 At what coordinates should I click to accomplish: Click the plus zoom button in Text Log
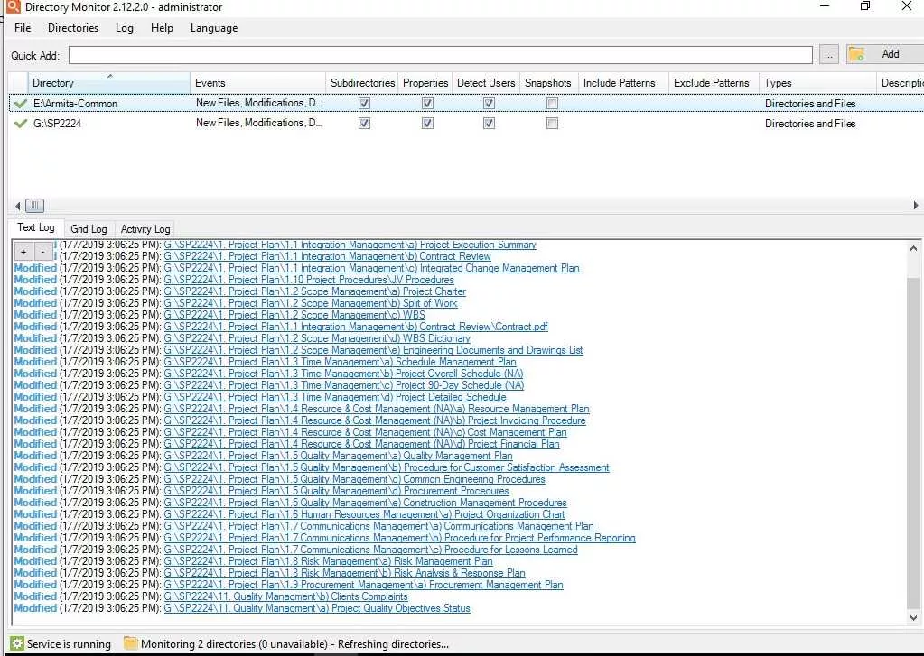23,252
